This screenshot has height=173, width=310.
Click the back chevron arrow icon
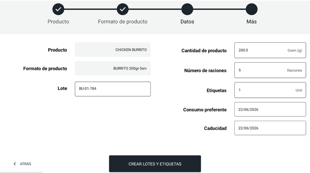14,164
